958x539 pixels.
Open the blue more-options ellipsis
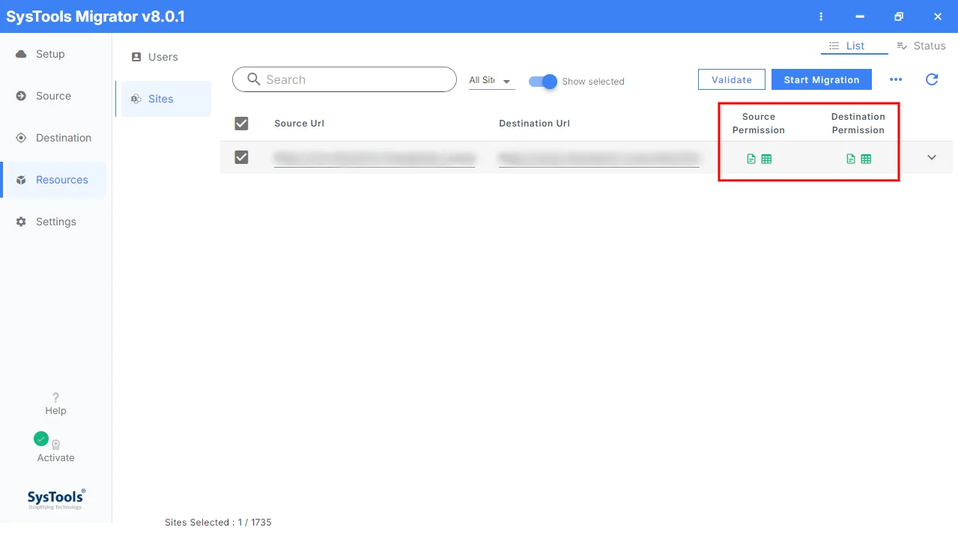click(896, 80)
